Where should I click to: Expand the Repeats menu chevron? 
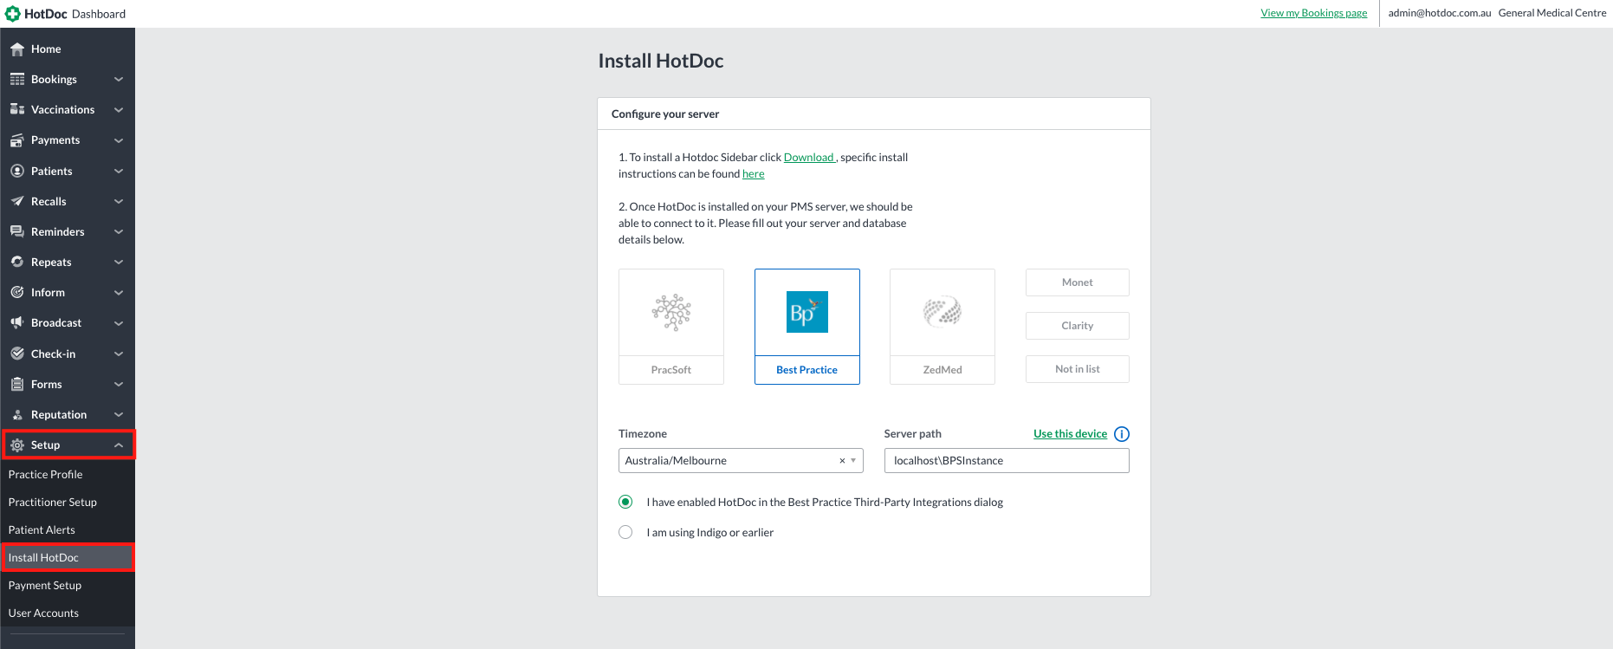click(x=119, y=263)
